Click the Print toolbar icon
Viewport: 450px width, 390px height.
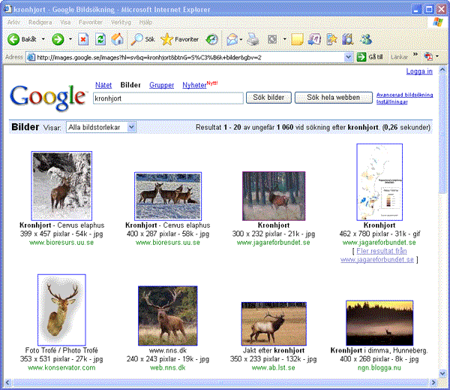pos(253,39)
